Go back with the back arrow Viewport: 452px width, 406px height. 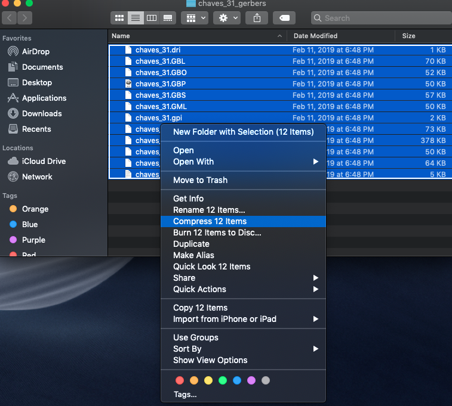point(10,18)
